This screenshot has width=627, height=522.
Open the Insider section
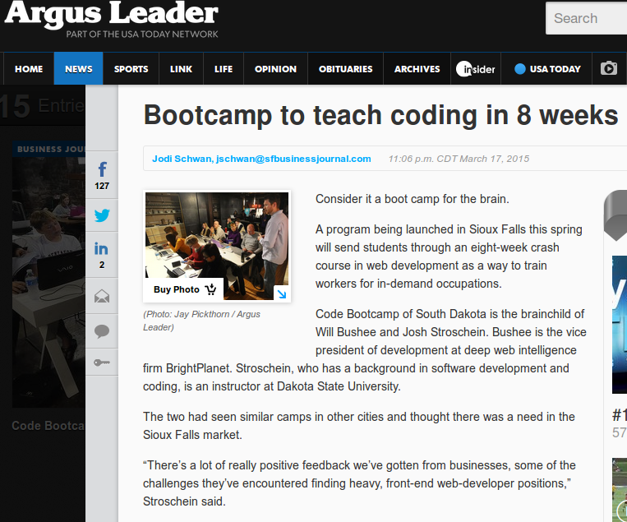[x=476, y=69]
